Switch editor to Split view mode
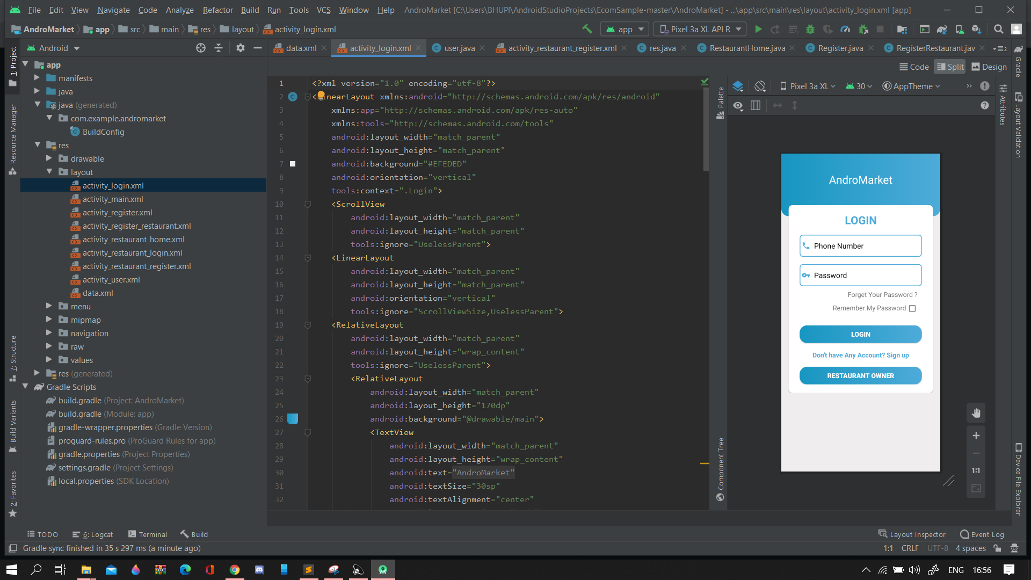 pyautogui.click(x=950, y=67)
